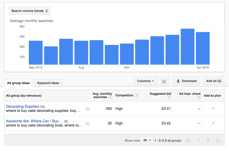The width and height of the screenshot is (229, 151).
Task: Click the 350 monthly searches value
Action: point(109,109)
